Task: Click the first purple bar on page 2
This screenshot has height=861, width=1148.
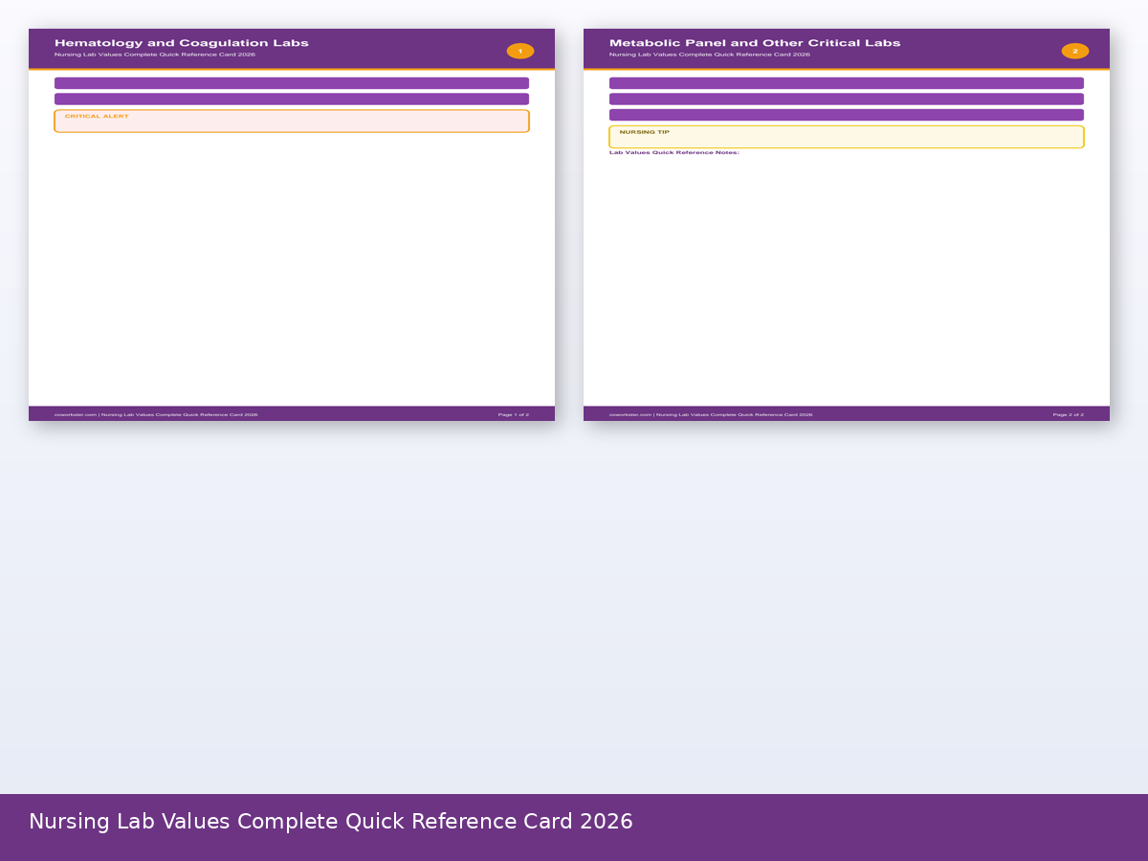Action: [x=847, y=83]
